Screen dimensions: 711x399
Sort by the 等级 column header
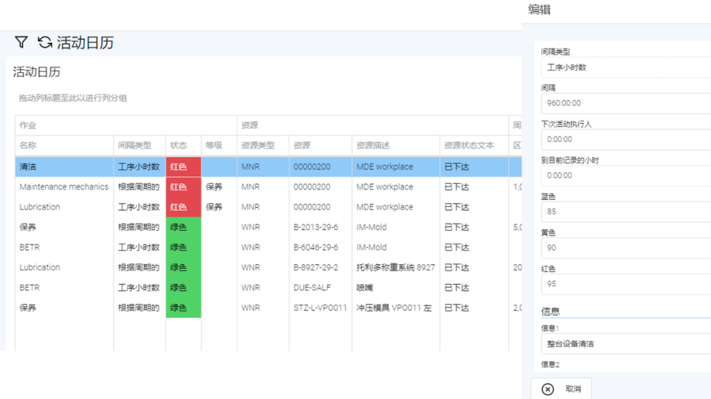(x=219, y=145)
